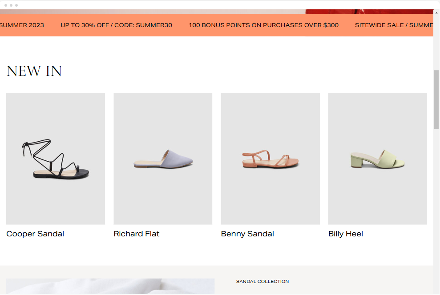The image size is (440, 295).
Task: Open the Billy Heel product image
Action: pos(377,159)
